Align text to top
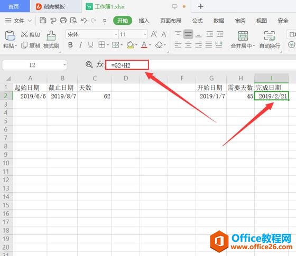296x256 pixels. pyautogui.click(x=178, y=34)
